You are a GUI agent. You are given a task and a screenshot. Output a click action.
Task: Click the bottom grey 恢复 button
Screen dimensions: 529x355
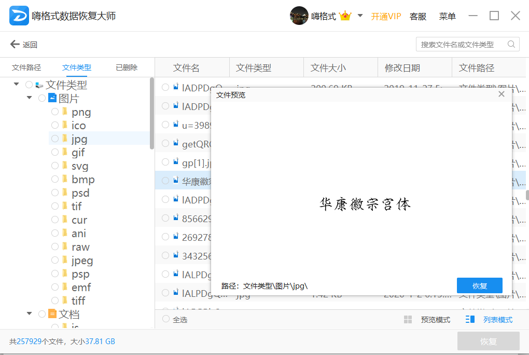click(488, 341)
